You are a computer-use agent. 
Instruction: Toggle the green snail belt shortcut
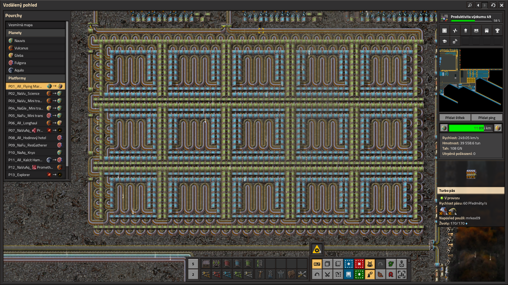391,264
